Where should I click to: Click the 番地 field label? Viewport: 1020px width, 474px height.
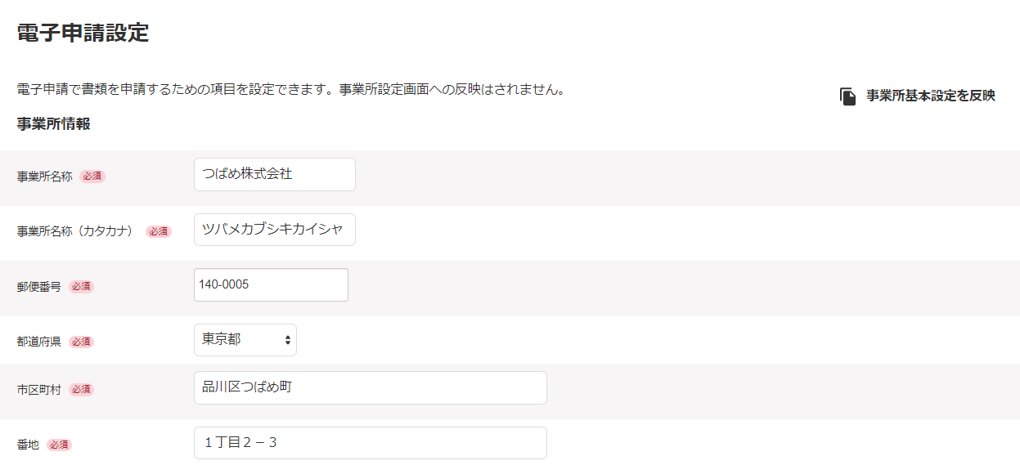coord(29,445)
